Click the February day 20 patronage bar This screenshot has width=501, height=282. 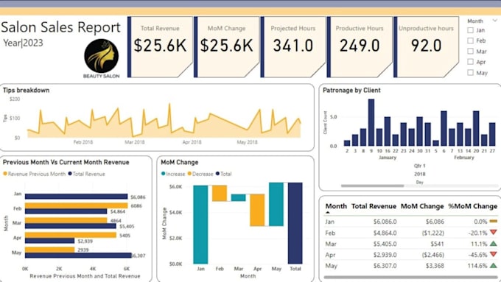[476, 129]
